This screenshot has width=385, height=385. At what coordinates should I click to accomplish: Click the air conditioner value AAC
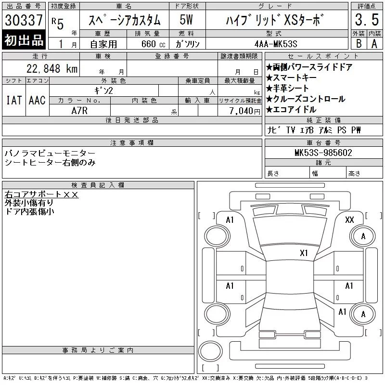click(38, 100)
